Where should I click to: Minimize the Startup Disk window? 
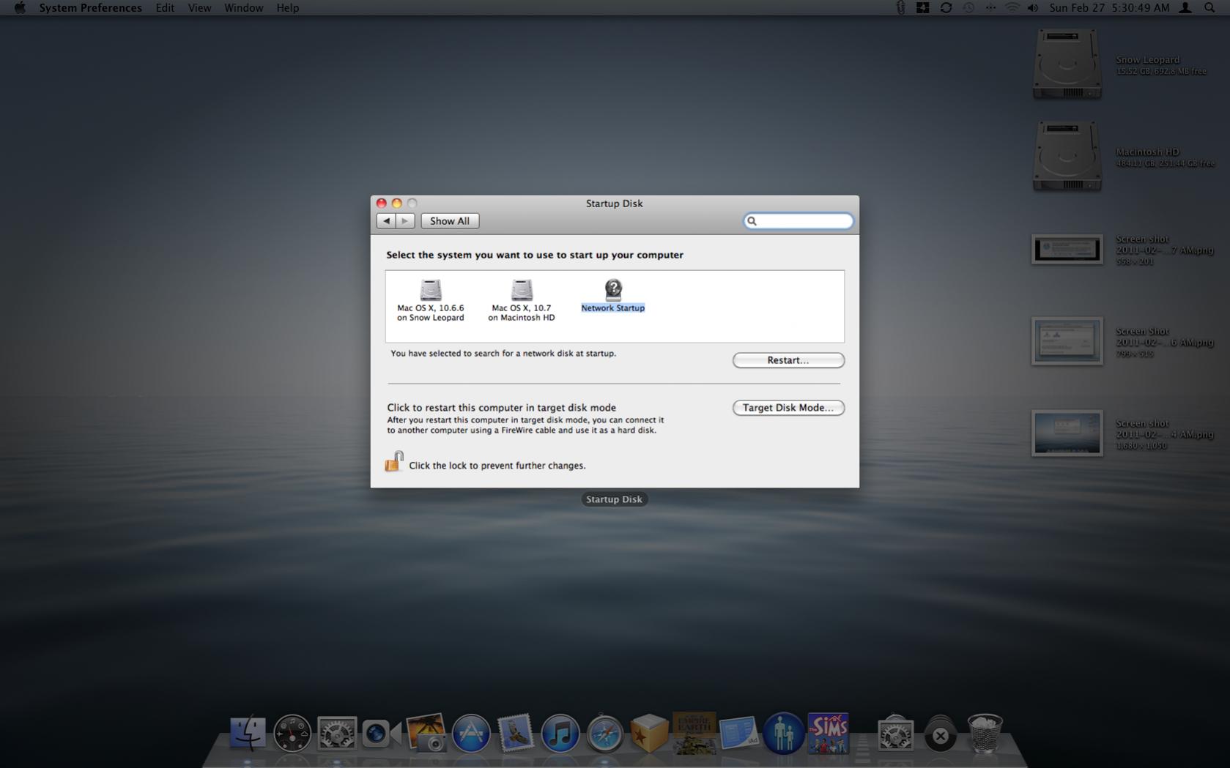pyautogui.click(x=396, y=204)
